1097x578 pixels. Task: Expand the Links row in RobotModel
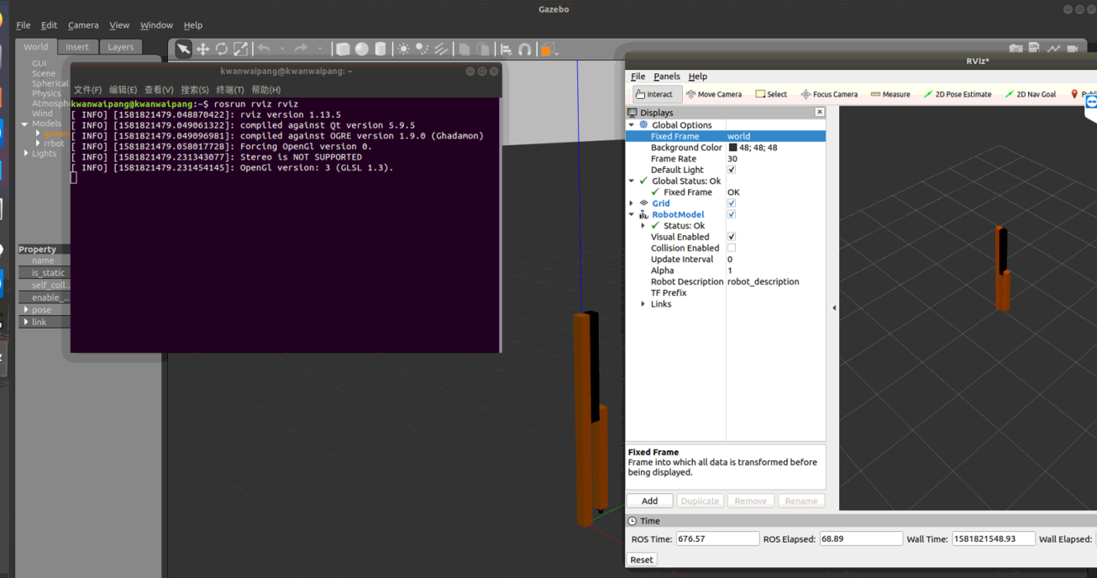[x=643, y=304]
